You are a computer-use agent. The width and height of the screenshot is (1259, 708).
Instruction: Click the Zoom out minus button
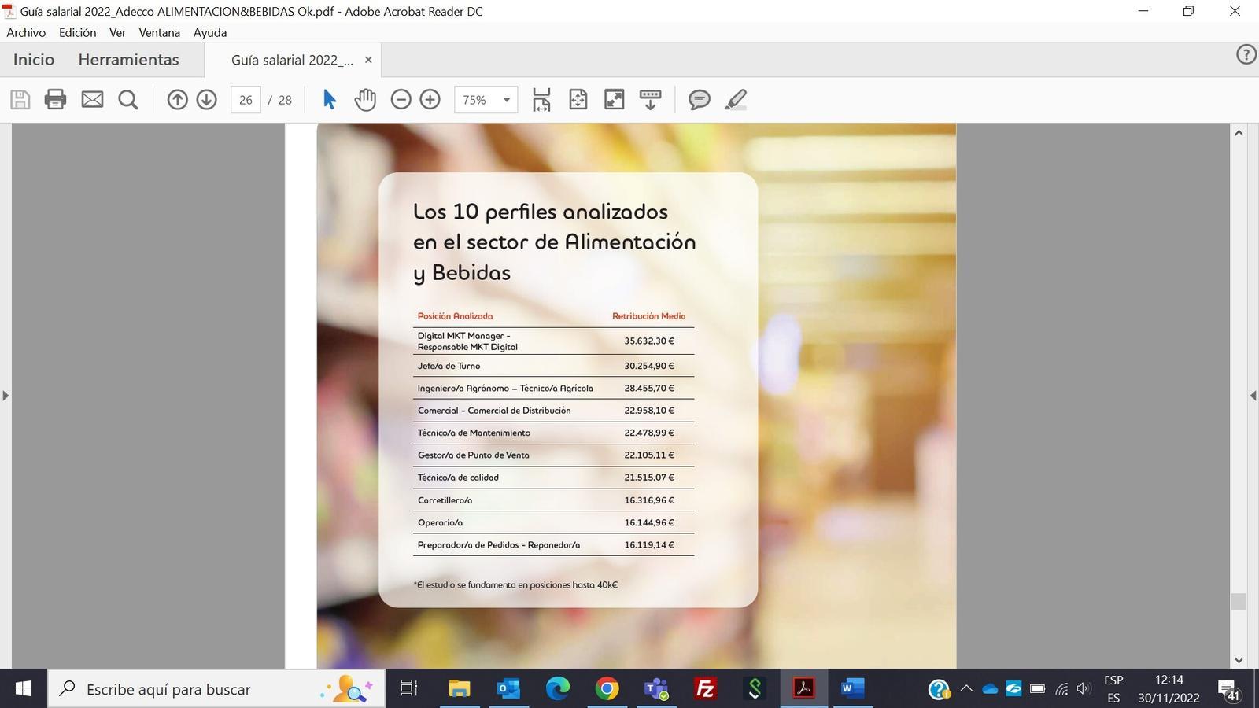(x=401, y=100)
